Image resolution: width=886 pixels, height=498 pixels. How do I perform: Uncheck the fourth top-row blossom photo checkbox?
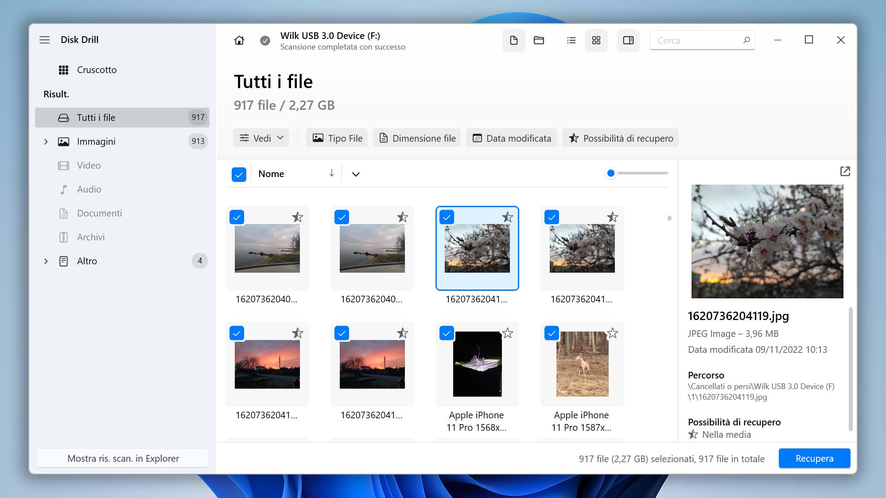(552, 217)
